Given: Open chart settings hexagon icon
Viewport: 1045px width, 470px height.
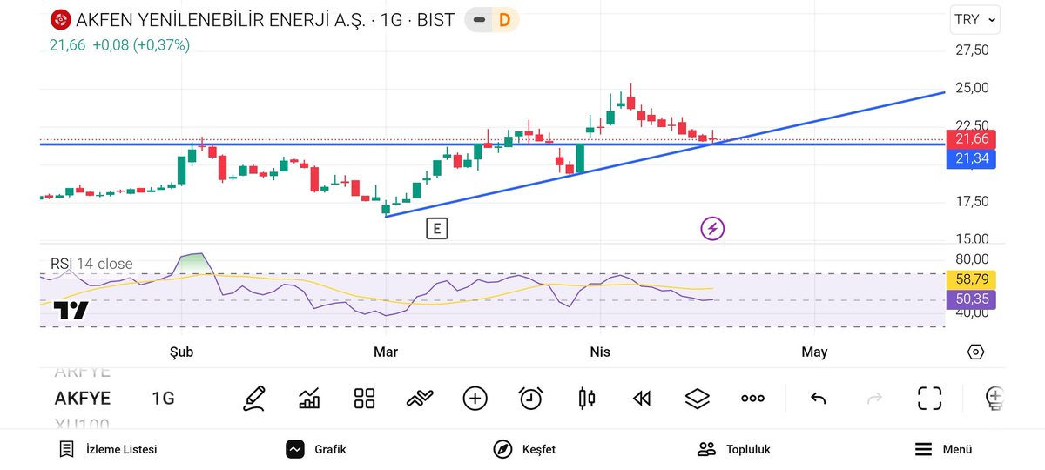Looking at the screenshot, I should coord(975,352).
